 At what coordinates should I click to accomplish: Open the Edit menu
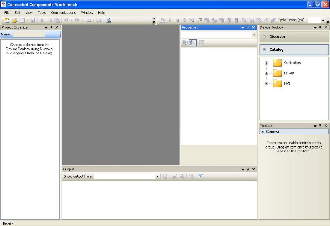tap(17, 13)
